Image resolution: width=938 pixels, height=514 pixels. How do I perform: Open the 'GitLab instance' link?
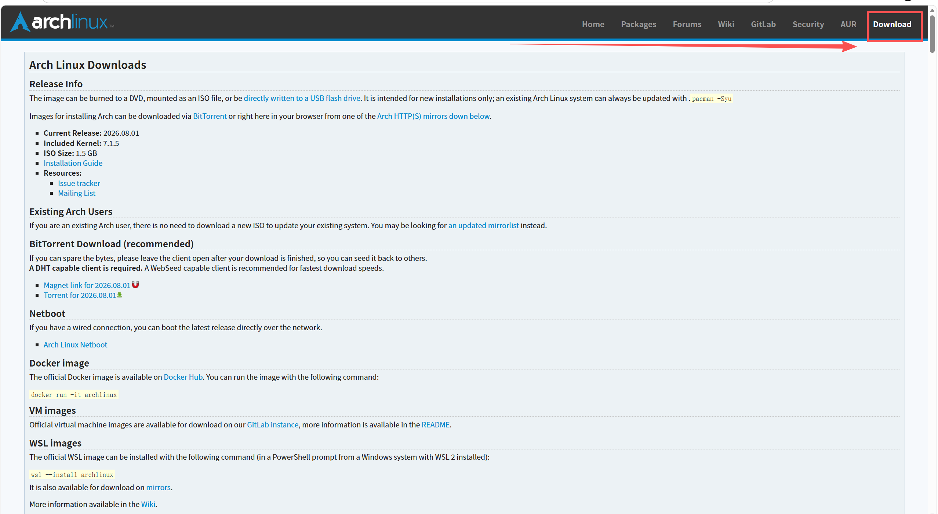point(273,425)
